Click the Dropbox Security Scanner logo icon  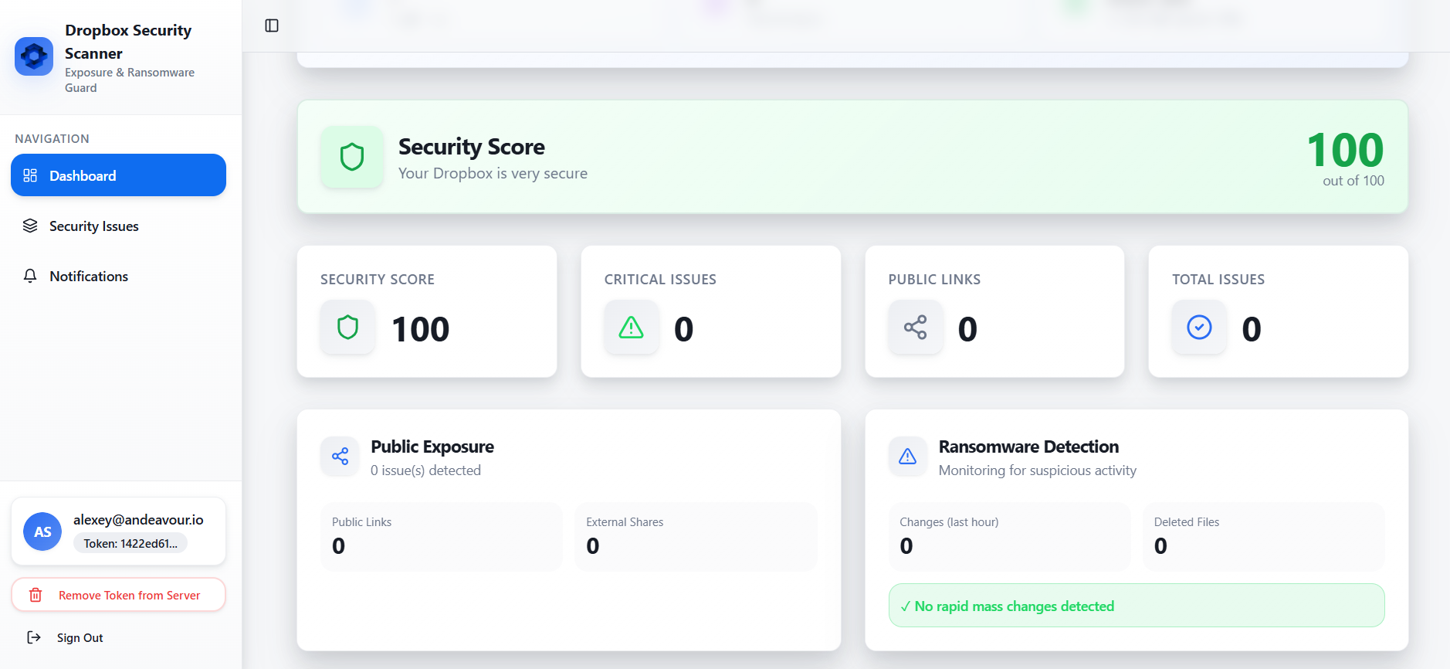point(34,56)
